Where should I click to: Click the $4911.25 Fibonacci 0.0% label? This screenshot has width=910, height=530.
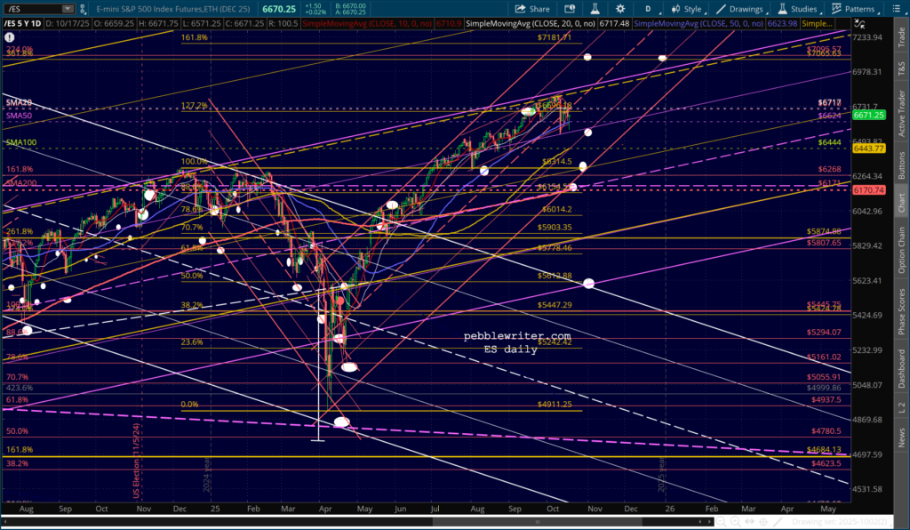click(x=555, y=404)
